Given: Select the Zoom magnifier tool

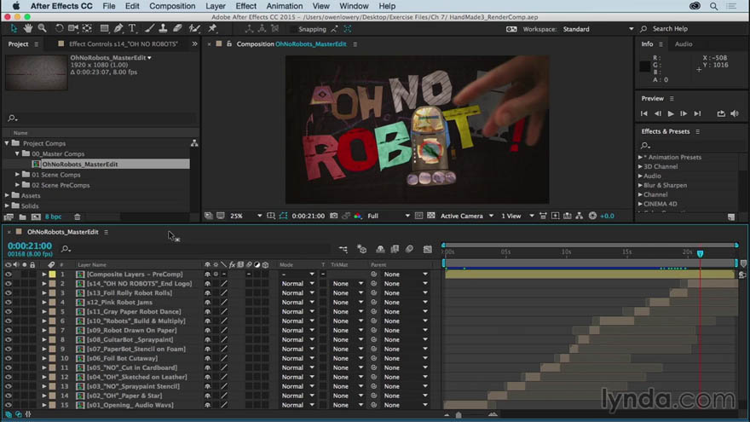Looking at the screenshot, I should [x=42, y=29].
